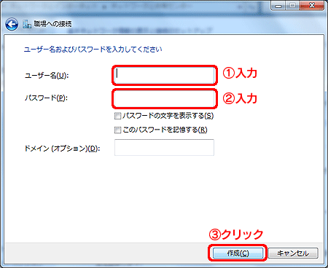This screenshot has width=328, height=268.
Task: Click the ドメイン (オプション) text box
Action: pyautogui.click(x=164, y=147)
